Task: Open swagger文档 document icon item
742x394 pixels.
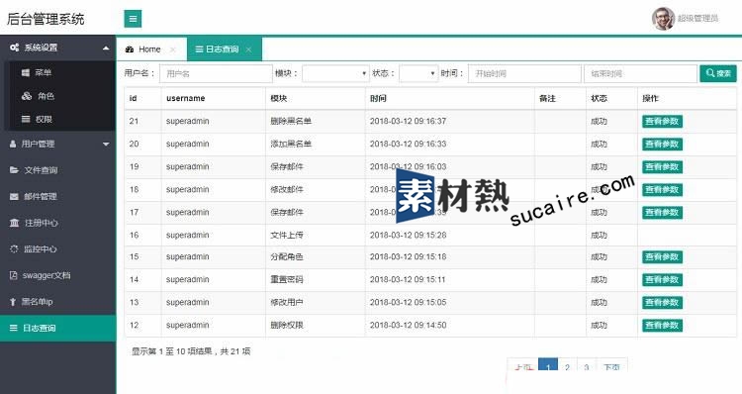Action: tap(13, 275)
